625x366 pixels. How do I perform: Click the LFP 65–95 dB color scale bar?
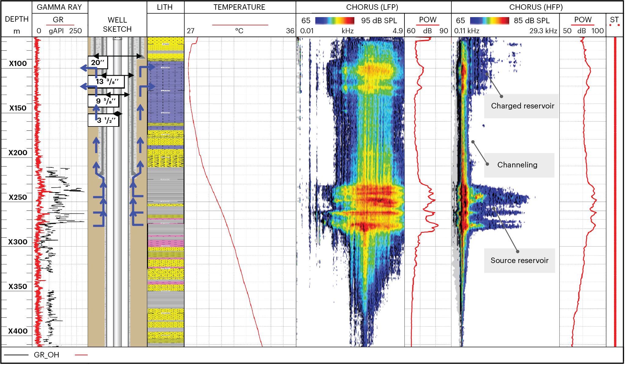[335, 20]
